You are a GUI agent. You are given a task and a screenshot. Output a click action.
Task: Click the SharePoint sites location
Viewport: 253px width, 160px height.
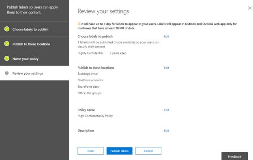88,86
